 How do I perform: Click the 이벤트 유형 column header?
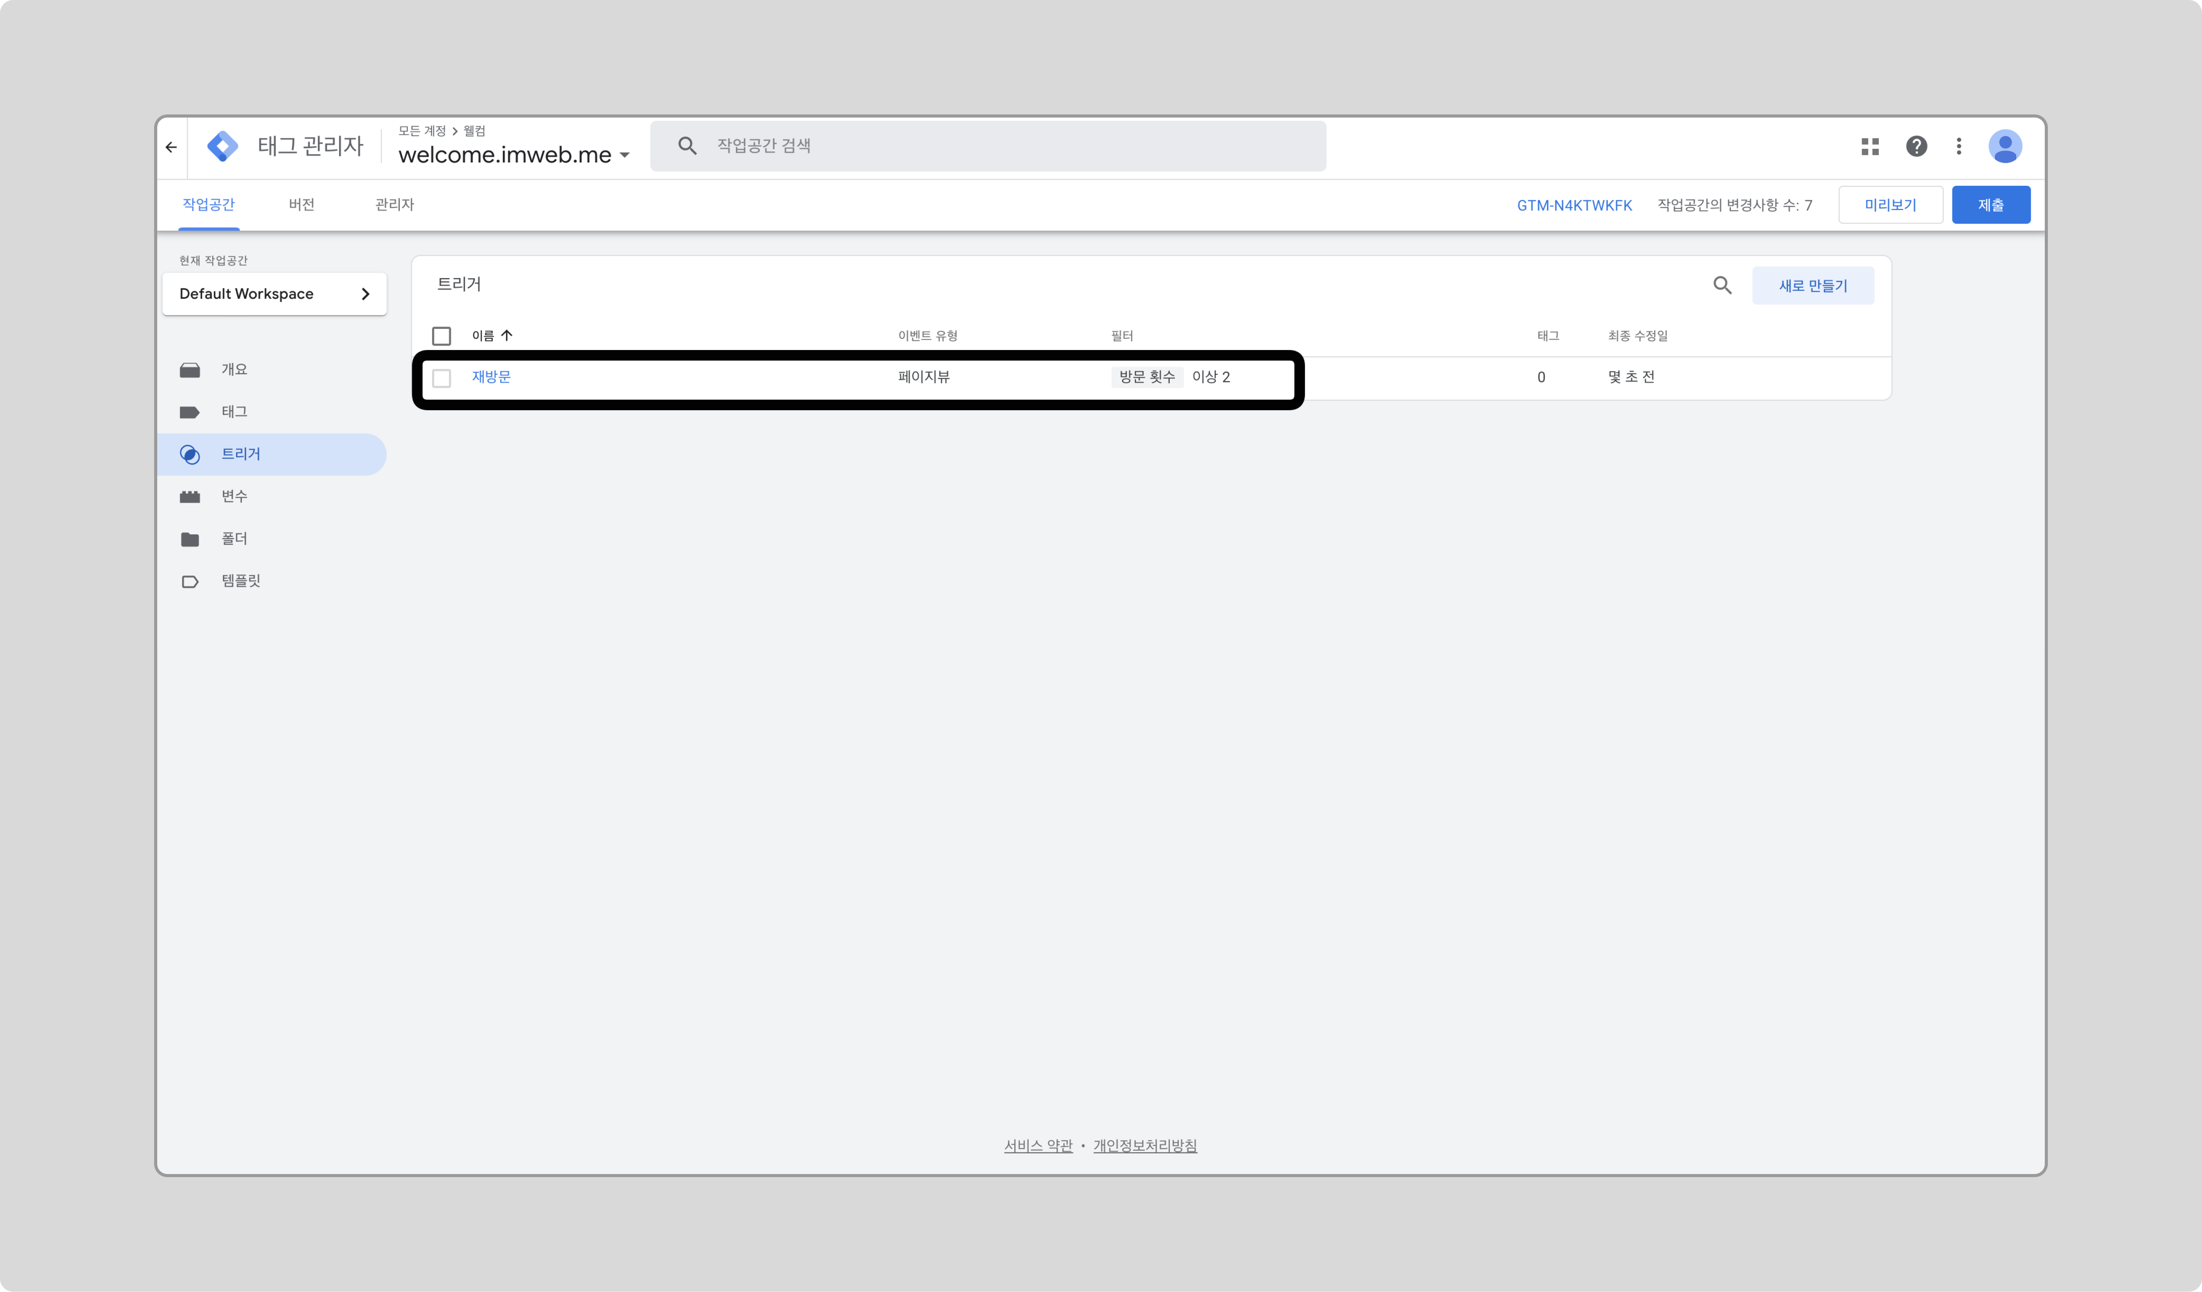pos(927,335)
